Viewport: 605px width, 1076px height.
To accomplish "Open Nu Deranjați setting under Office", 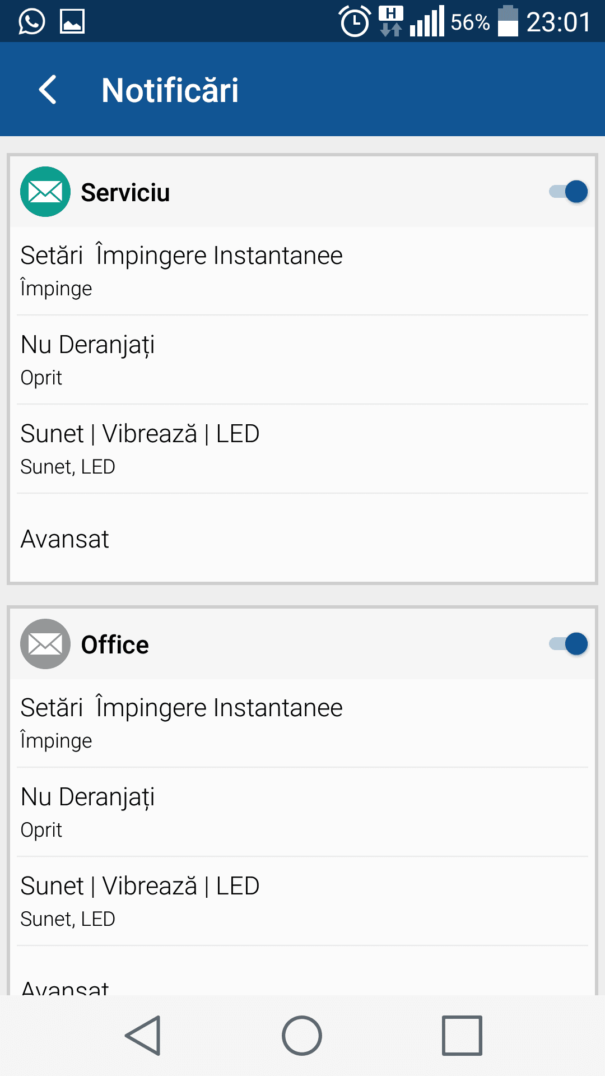I will click(302, 812).
